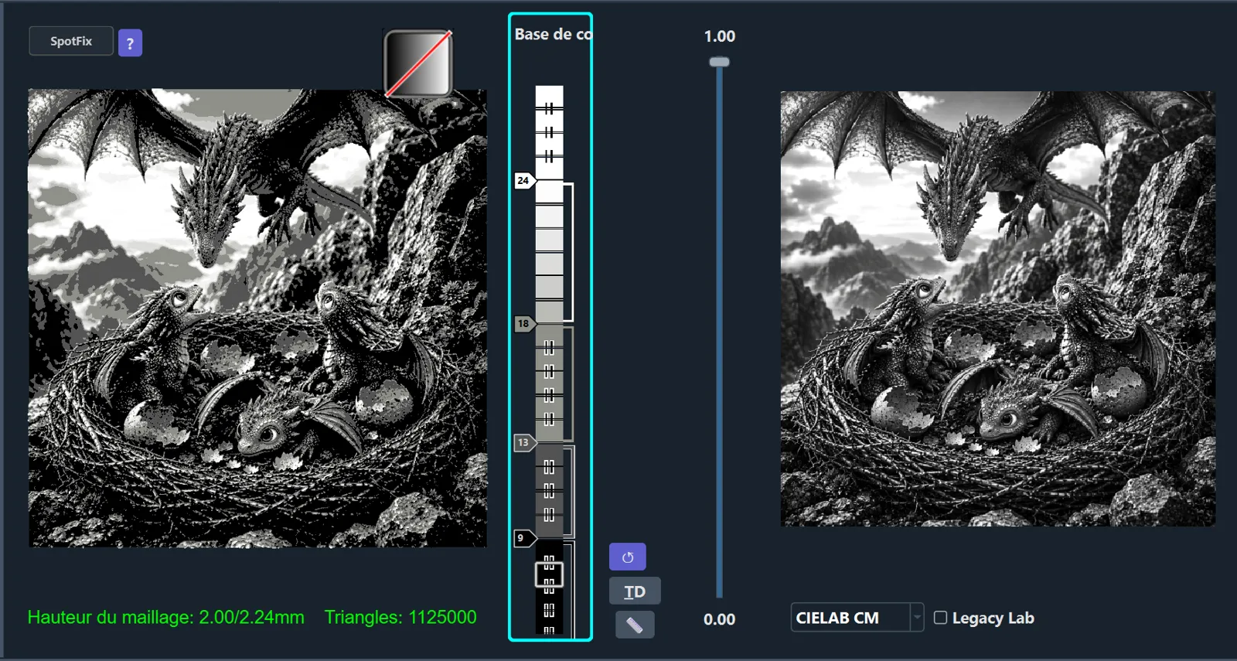1237x661 pixels.
Task: Click the 1.00 value above the slider
Action: (x=719, y=36)
